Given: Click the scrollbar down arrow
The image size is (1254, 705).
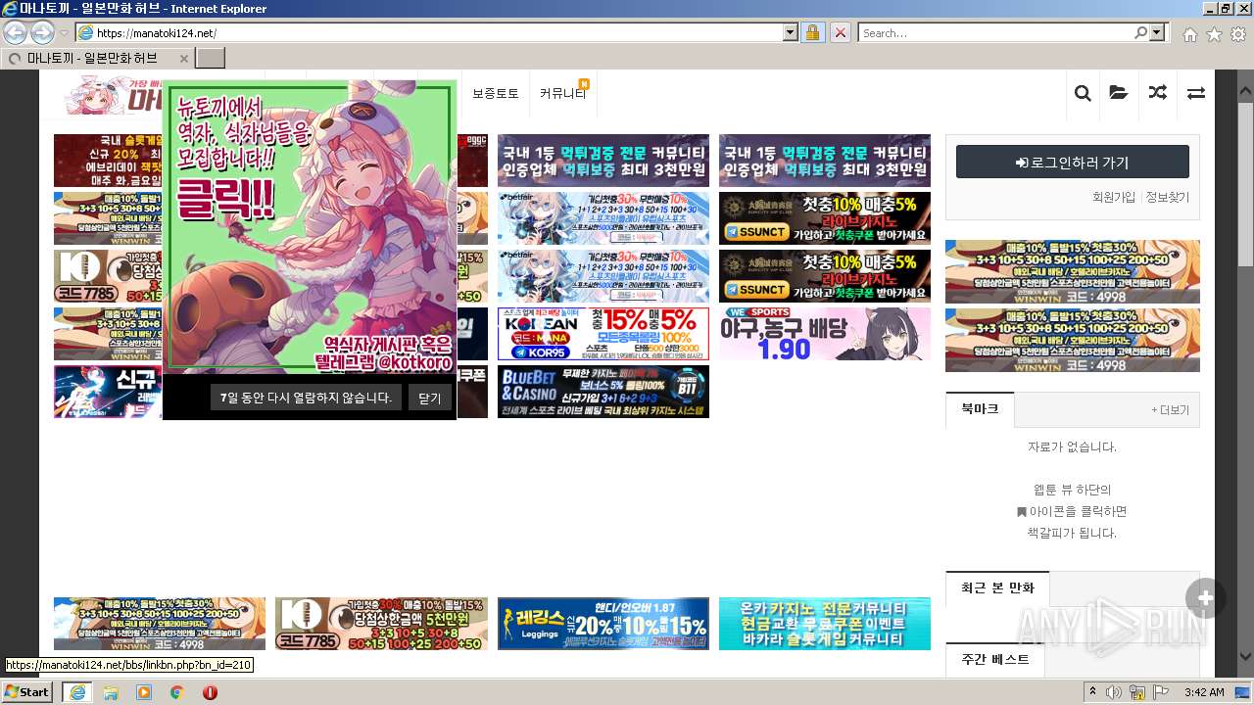Looking at the screenshot, I should (1245, 655).
